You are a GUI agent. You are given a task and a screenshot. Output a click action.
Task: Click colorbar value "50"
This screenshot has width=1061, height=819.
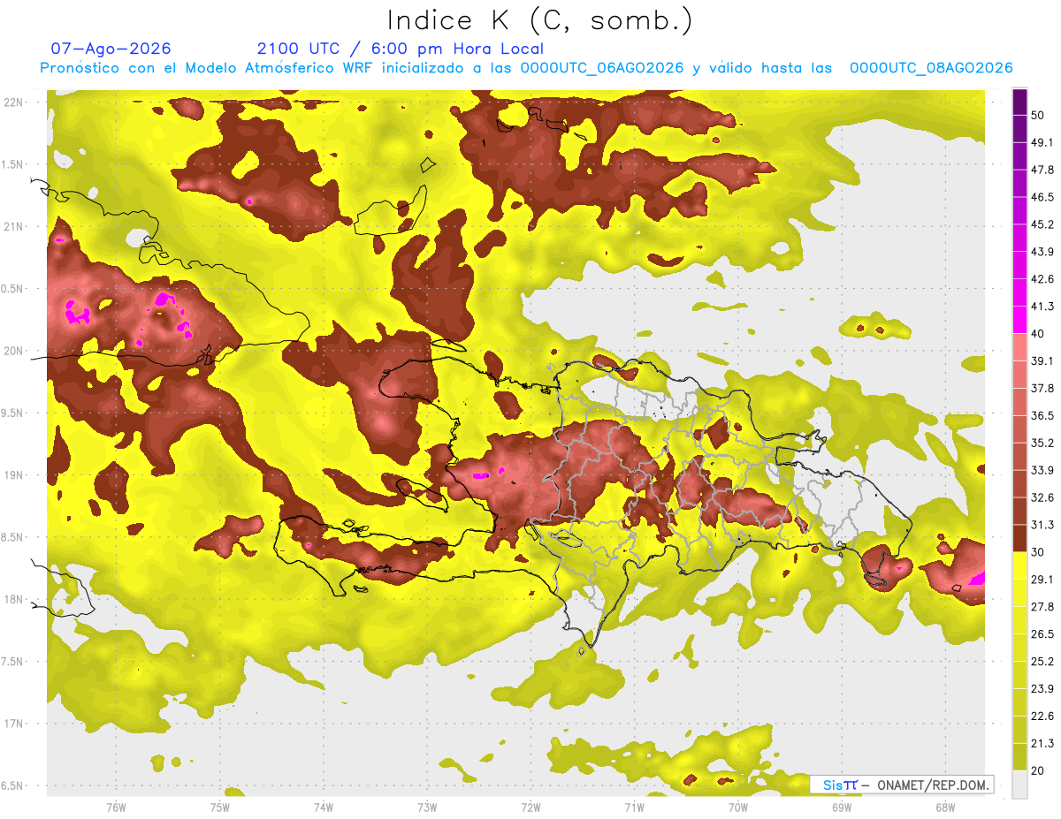click(x=1039, y=116)
